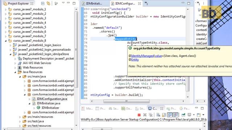Toggle Show Console on standard error change
Screen dimensions: 232x130
pos(176,115)
